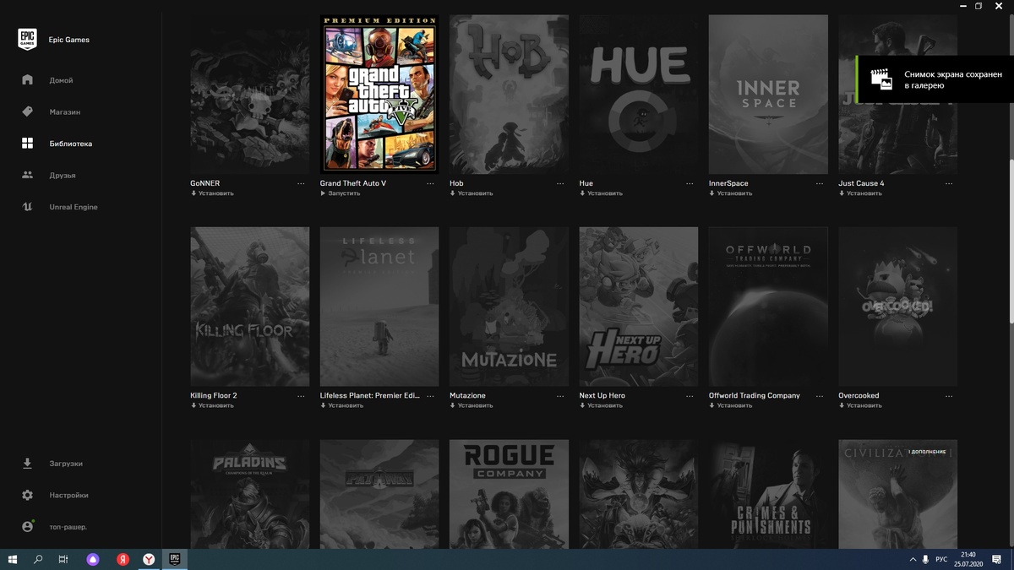Open options menu for Offworld Trading Company
Screen dimensions: 1014x570
(819, 395)
